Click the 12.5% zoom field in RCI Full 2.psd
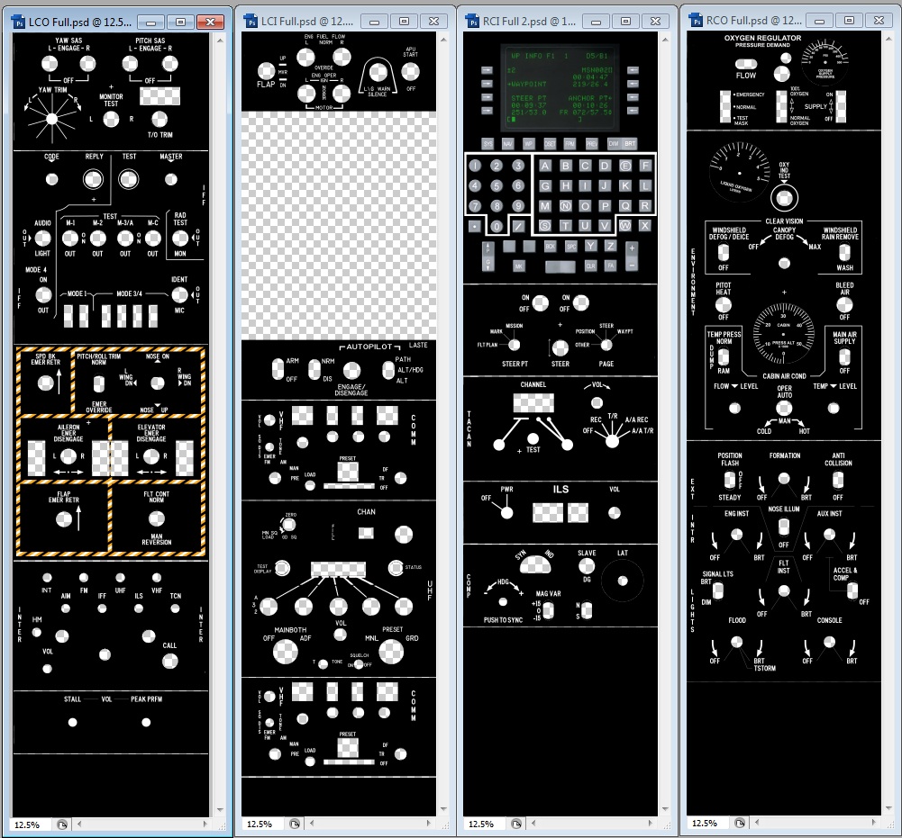This screenshot has height=838, width=902. click(x=485, y=824)
